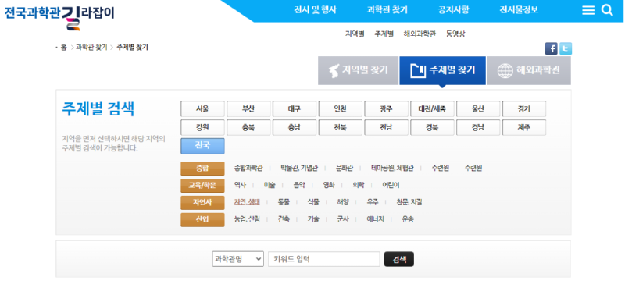This screenshot has width=625, height=284.
Task: Choose the 동물 theme link
Action: (x=284, y=202)
